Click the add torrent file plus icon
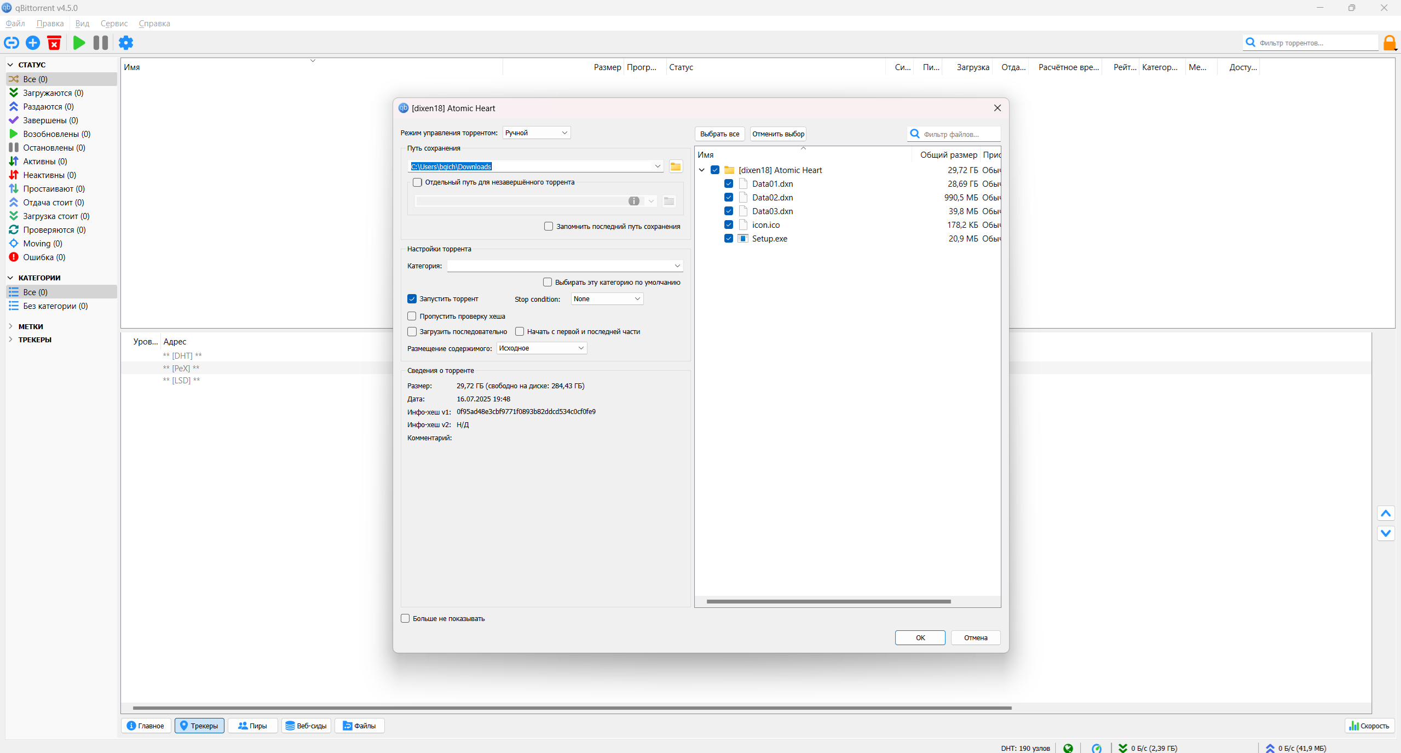This screenshot has width=1401, height=753. (x=33, y=43)
